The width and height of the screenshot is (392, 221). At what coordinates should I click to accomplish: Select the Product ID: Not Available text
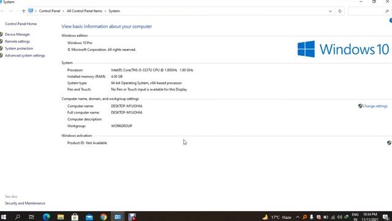(x=87, y=143)
